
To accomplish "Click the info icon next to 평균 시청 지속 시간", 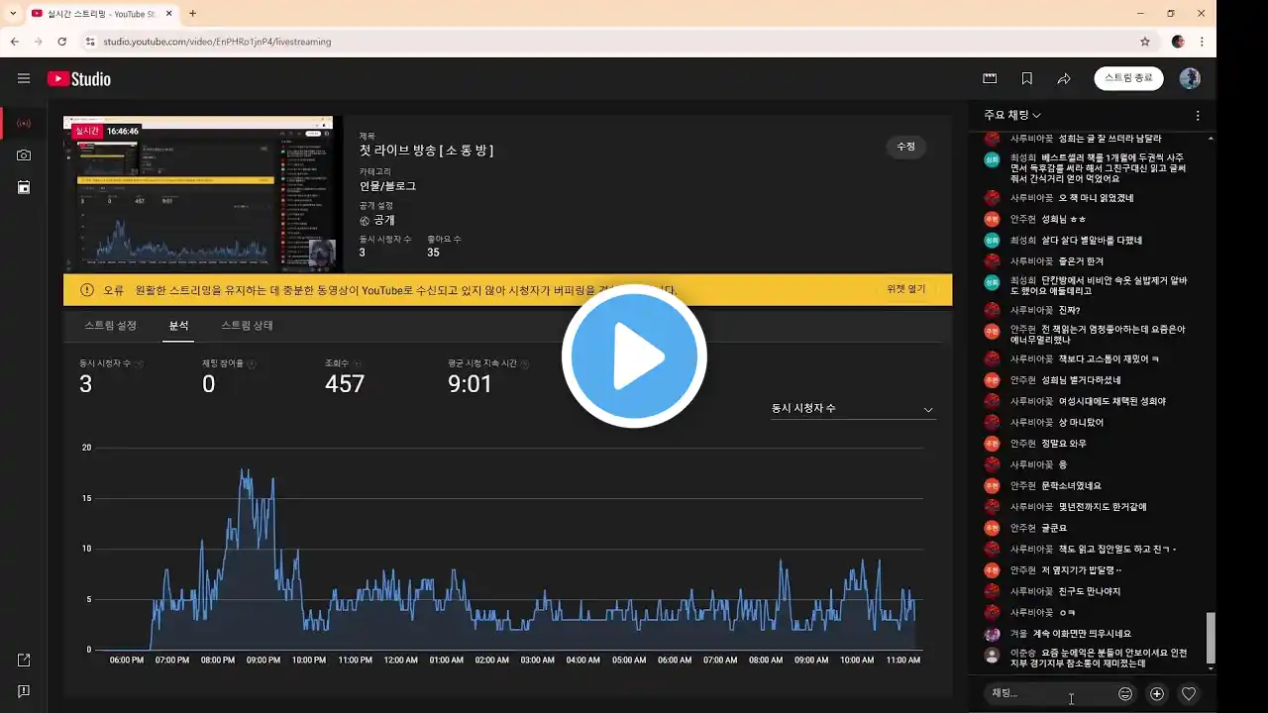I will click(523, 363).
